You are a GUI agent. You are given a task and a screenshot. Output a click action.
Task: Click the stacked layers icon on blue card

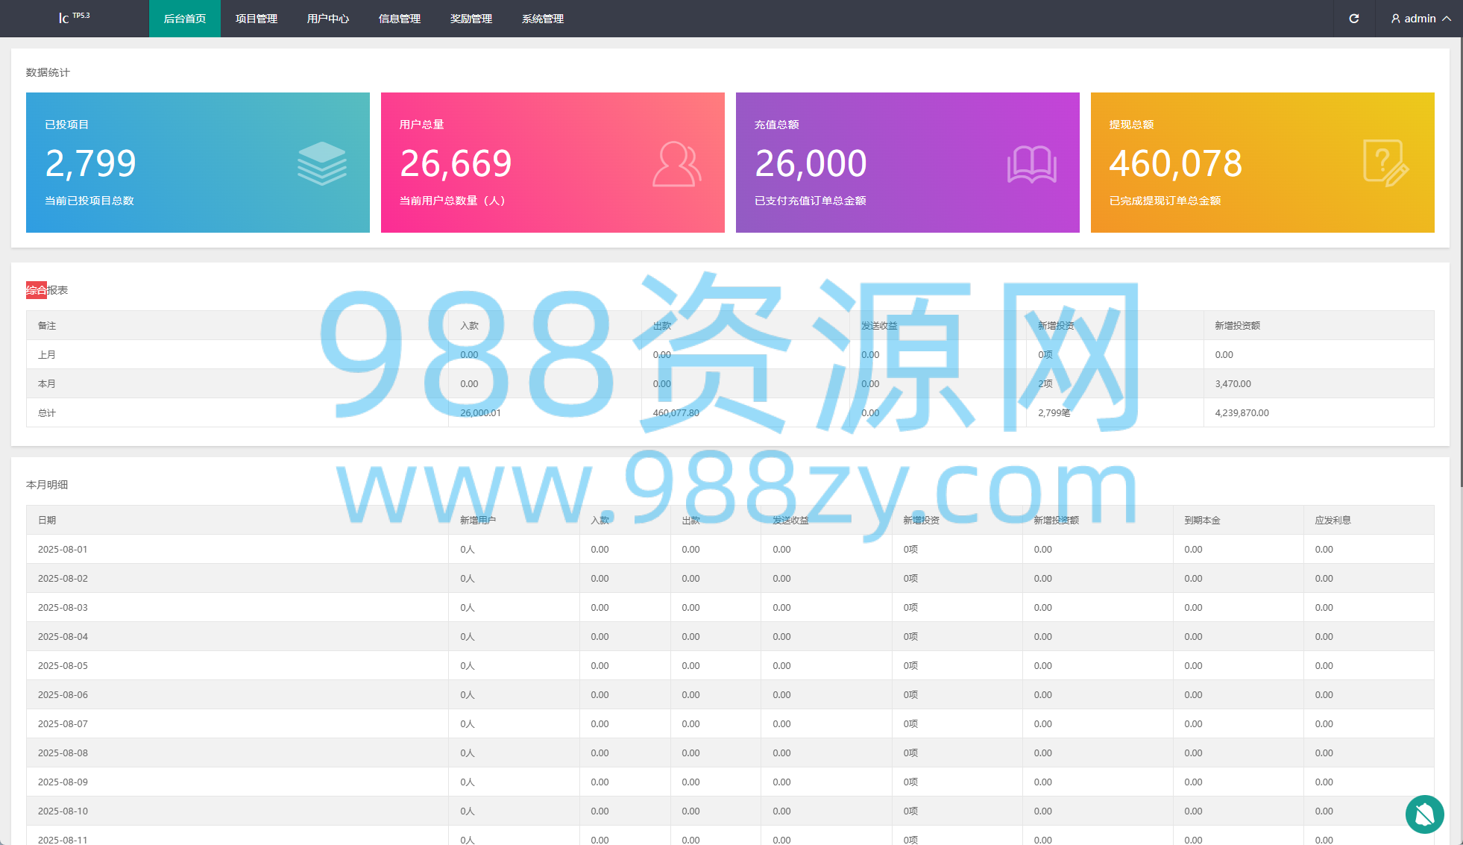322,163
